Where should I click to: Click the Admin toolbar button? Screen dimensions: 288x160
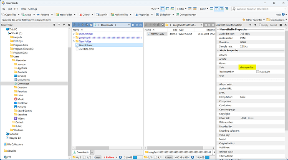click(x=101, y=15)
